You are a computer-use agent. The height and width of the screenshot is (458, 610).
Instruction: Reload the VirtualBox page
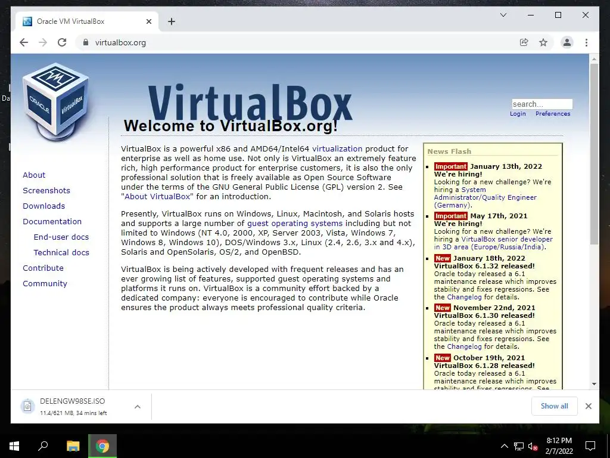[62, 42]
